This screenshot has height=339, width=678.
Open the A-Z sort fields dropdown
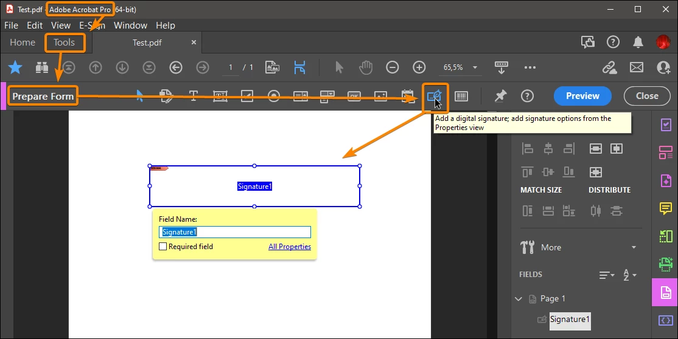pos(629,275)
